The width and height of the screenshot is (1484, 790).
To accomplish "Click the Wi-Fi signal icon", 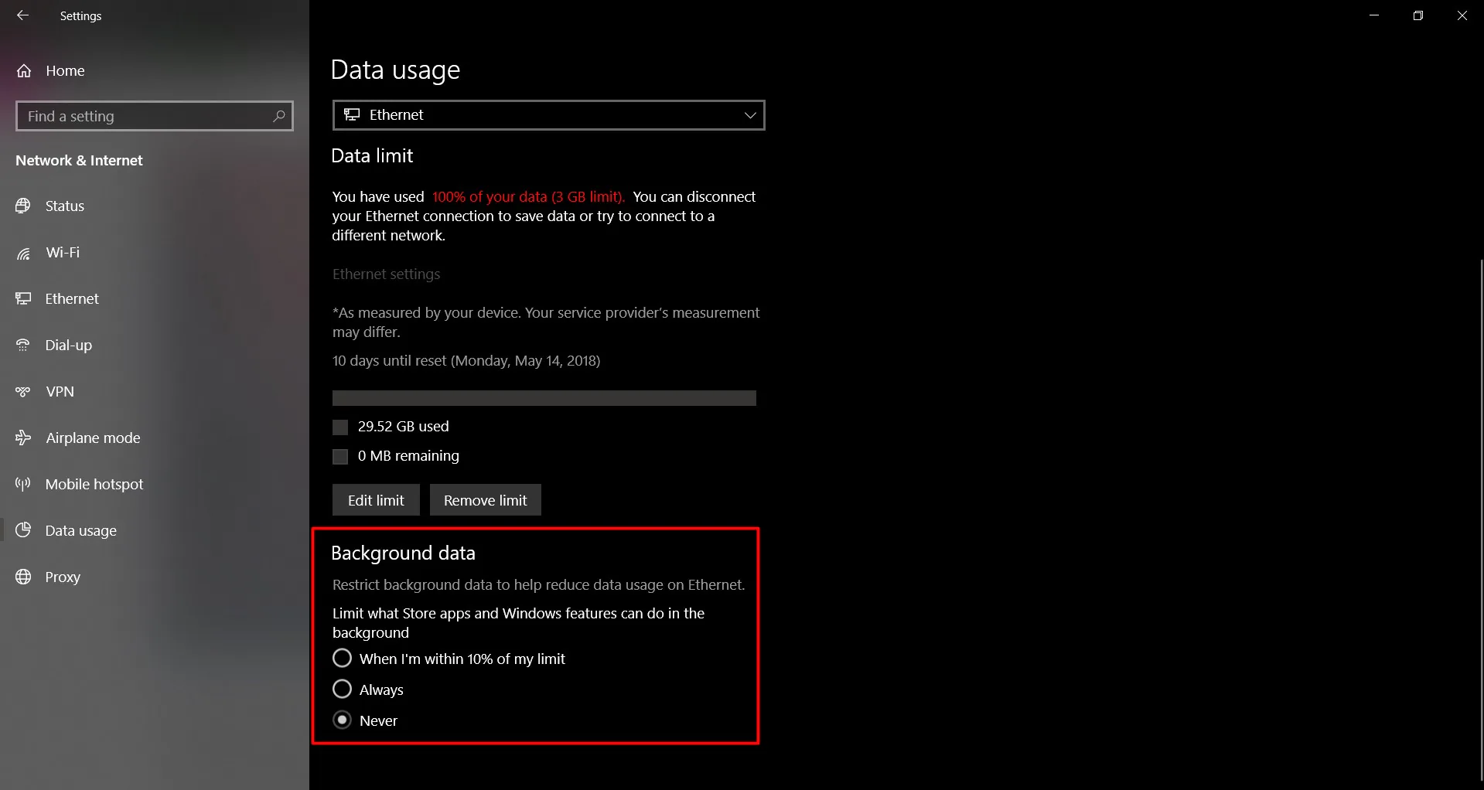I will click(23, 253).
